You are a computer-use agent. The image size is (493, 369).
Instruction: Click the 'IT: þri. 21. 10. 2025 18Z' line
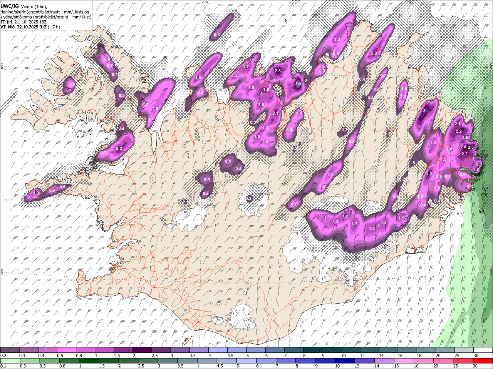24,22
